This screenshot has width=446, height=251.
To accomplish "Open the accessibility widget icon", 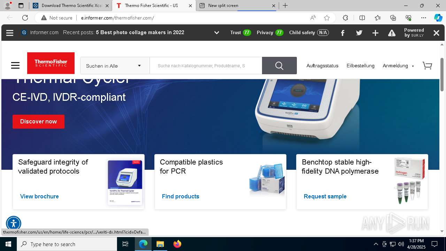I will click(x=14, y=223).
